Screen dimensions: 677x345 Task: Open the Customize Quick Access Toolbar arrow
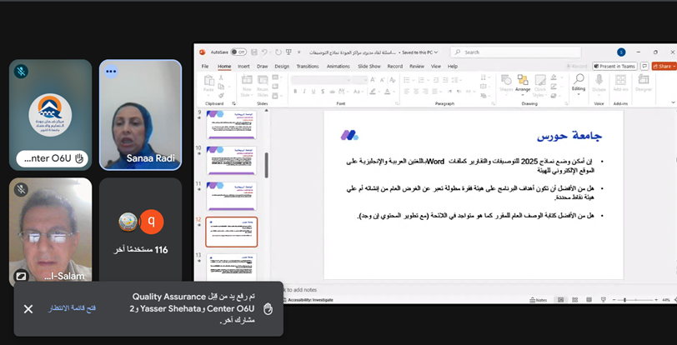[298, 52]
